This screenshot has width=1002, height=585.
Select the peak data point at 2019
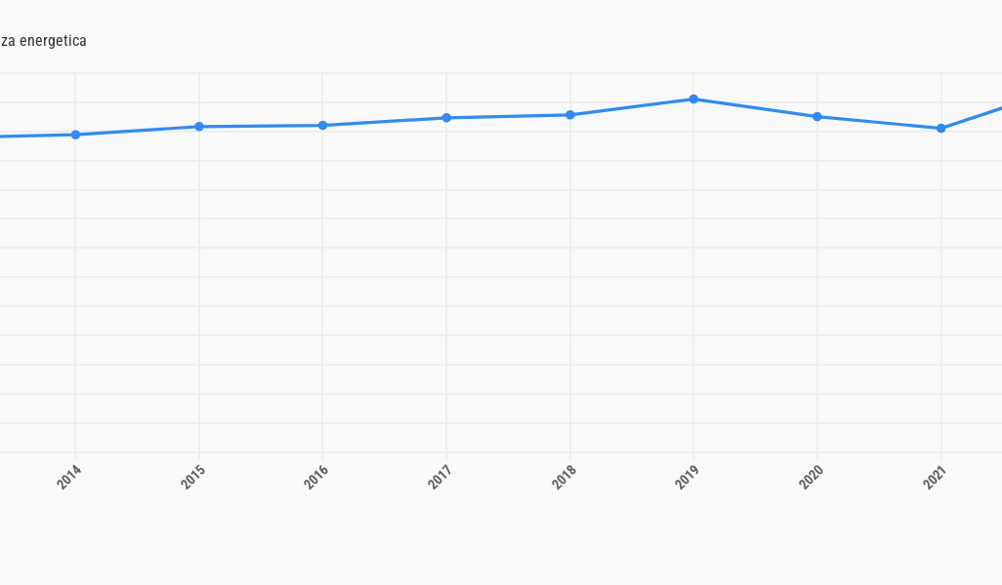click(693, 99)
